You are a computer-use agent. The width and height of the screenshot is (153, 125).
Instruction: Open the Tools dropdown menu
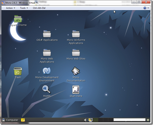point(24,8)
